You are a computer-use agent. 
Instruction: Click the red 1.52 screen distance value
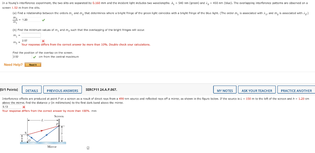tap(15, 8)
